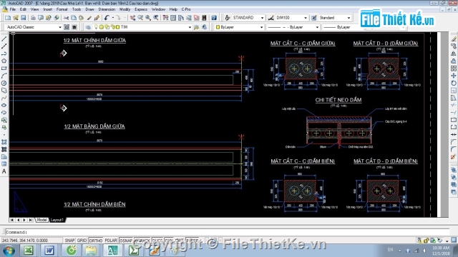This screenshot has height=257, width=458.
Task: Toggle OSNAP in status bar
Action: coord(126,241)
